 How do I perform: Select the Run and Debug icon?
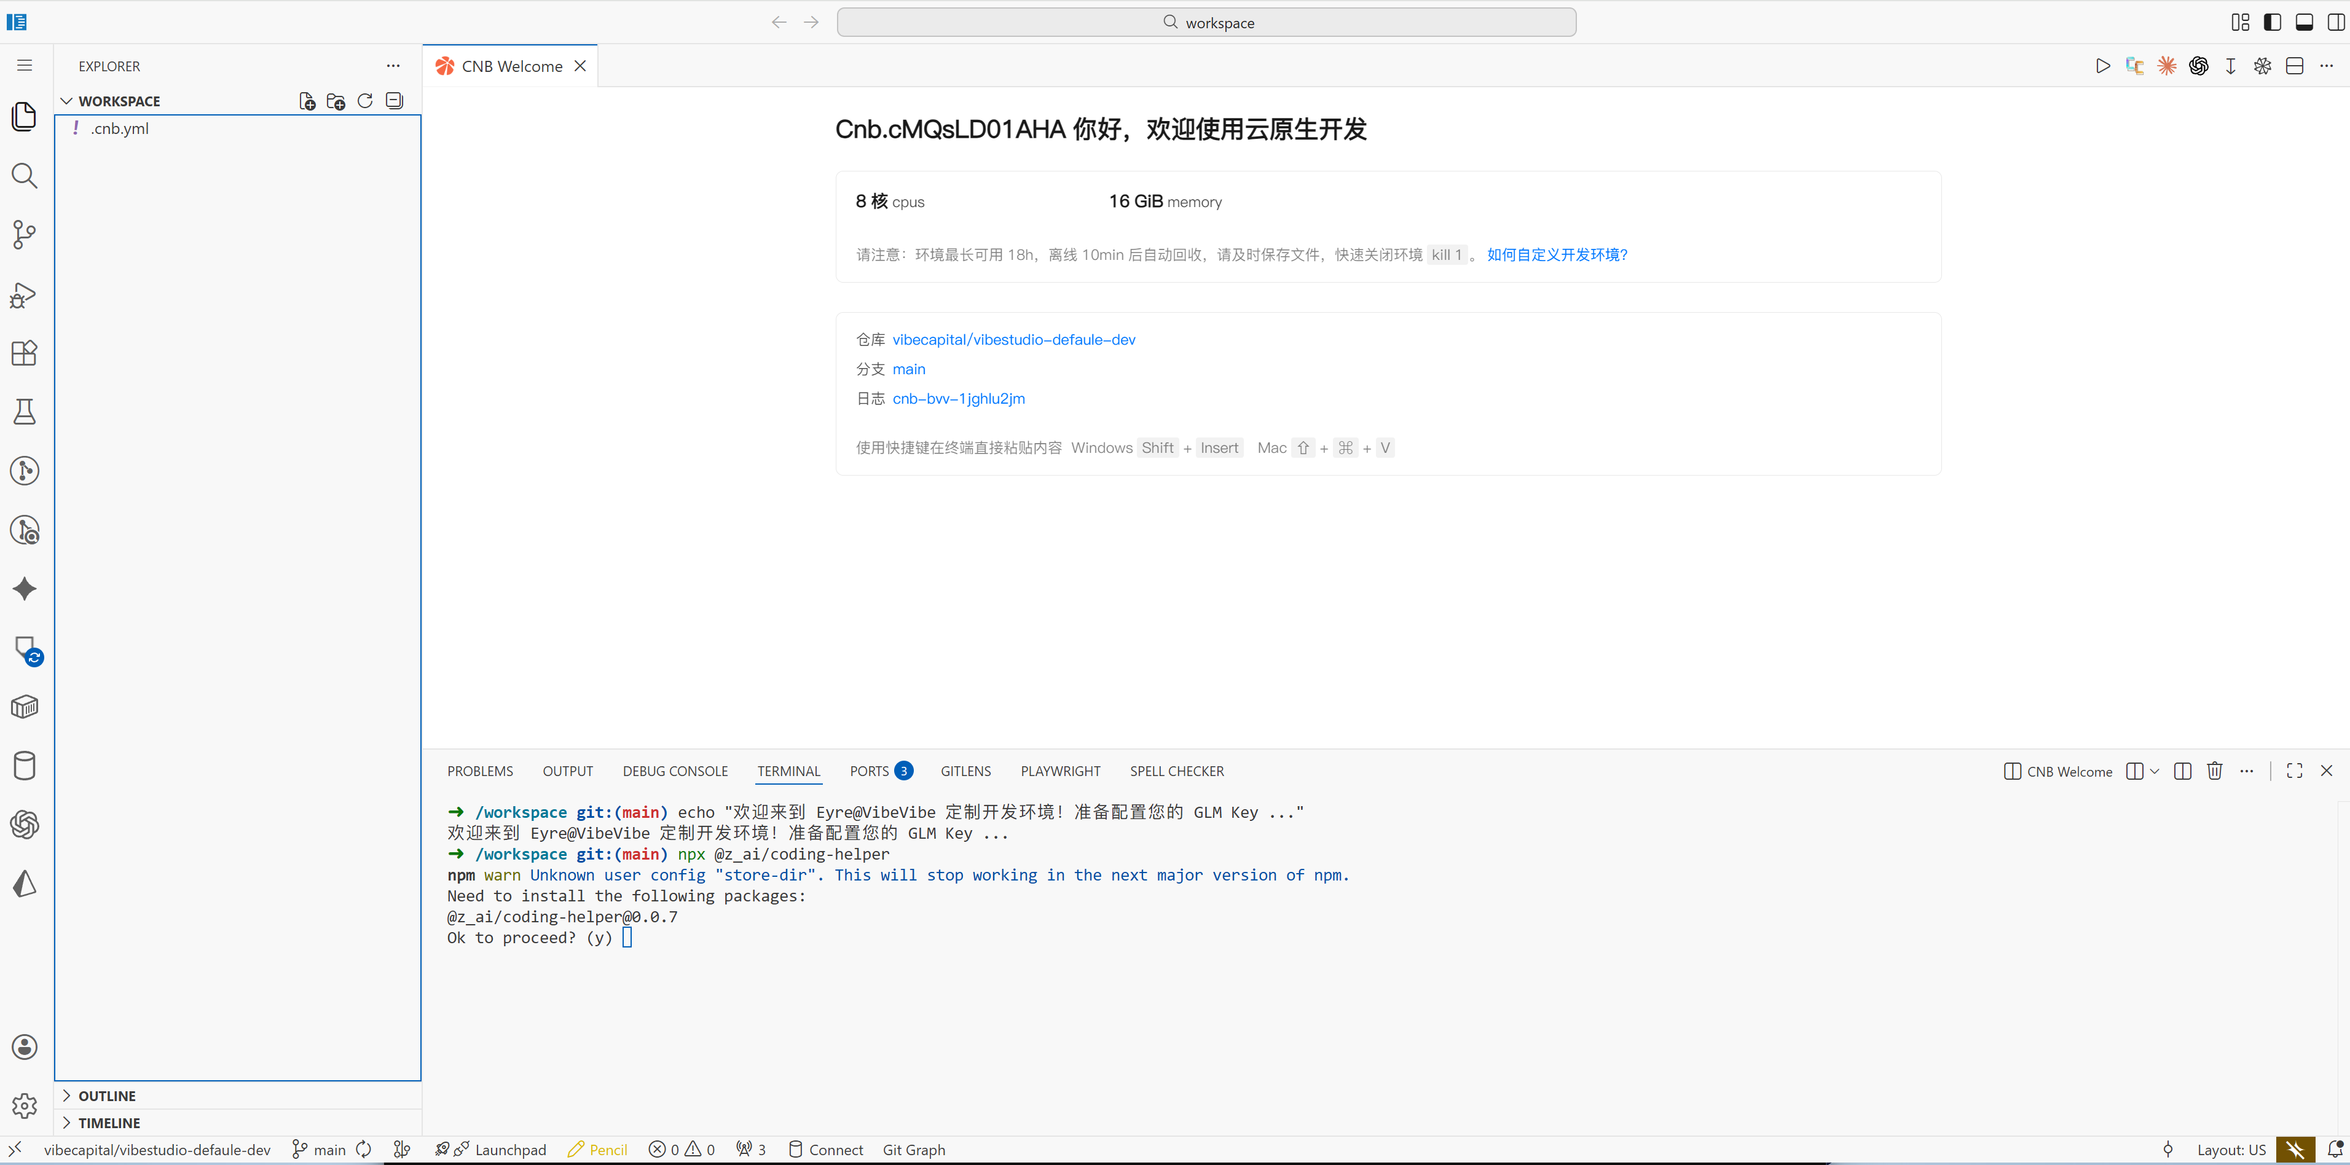25,294
